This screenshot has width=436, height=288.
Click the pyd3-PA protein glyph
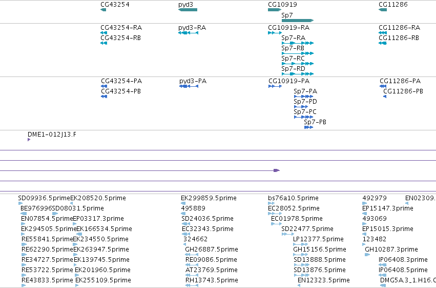189,86
